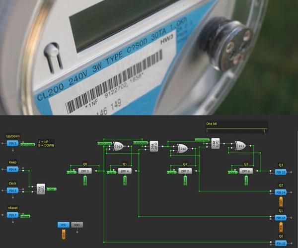Click the CLK net label at LUT output

point(52,189)
